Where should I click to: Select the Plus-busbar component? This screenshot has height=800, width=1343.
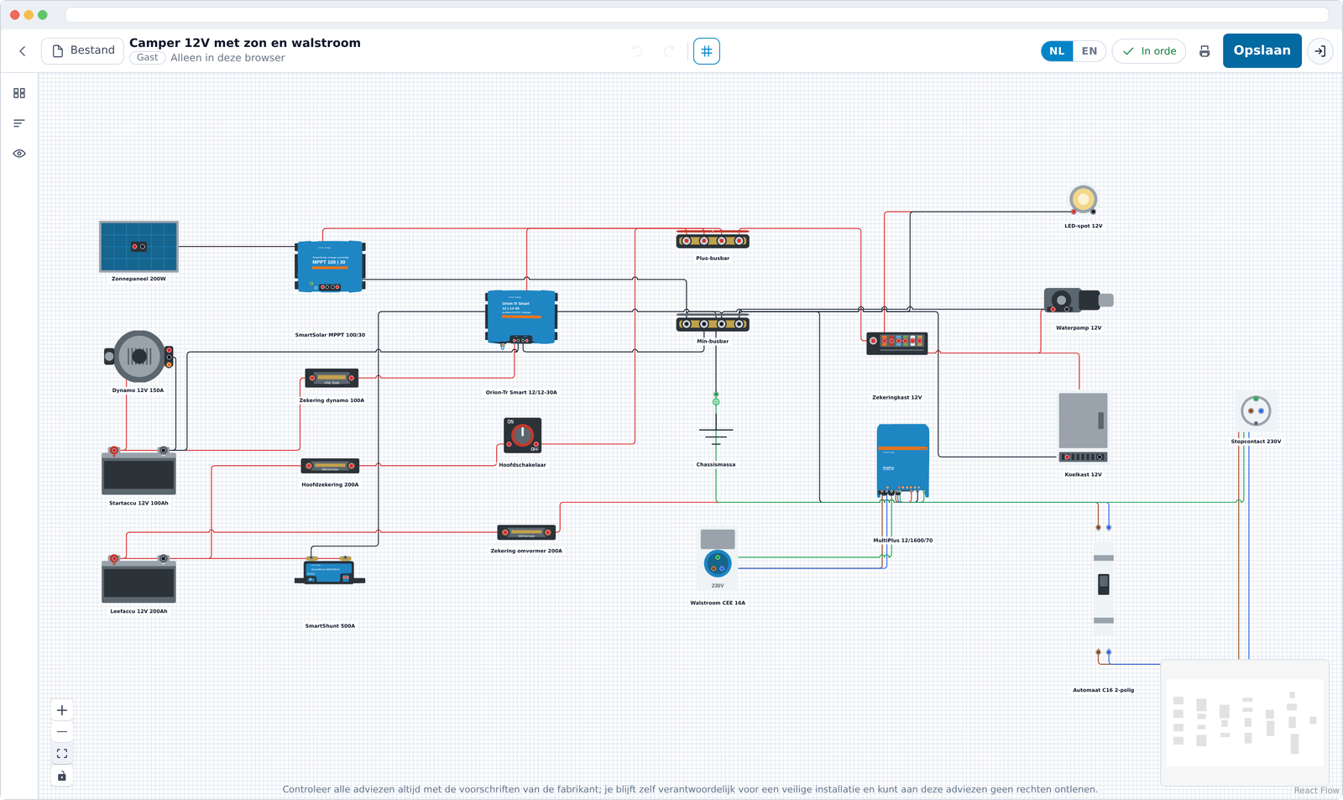coord(713,240)
